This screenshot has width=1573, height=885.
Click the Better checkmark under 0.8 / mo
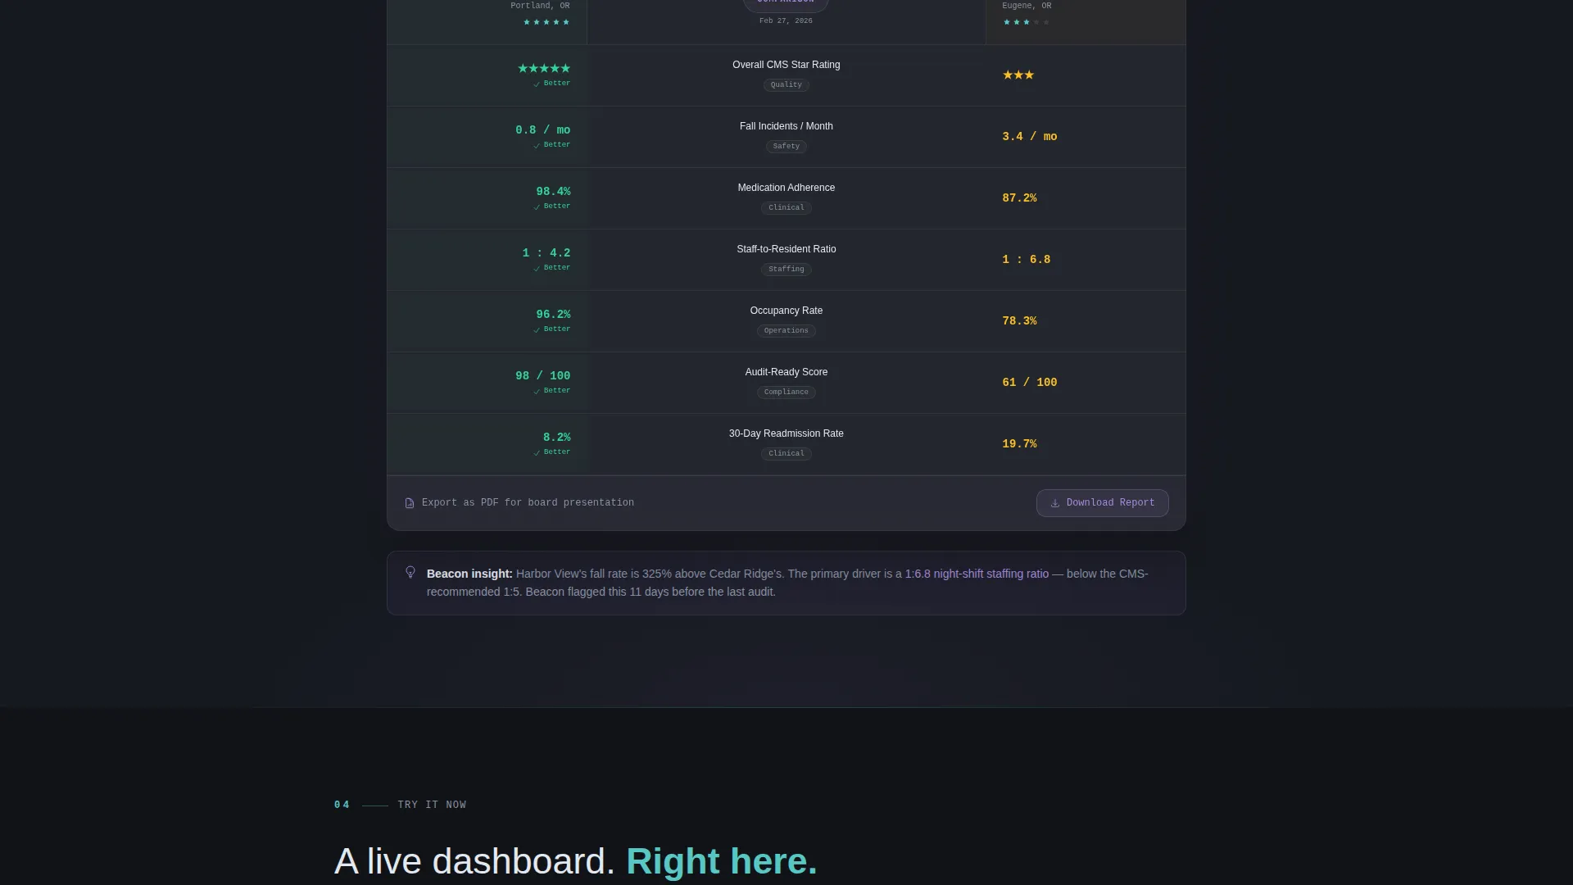pos(537,146)
